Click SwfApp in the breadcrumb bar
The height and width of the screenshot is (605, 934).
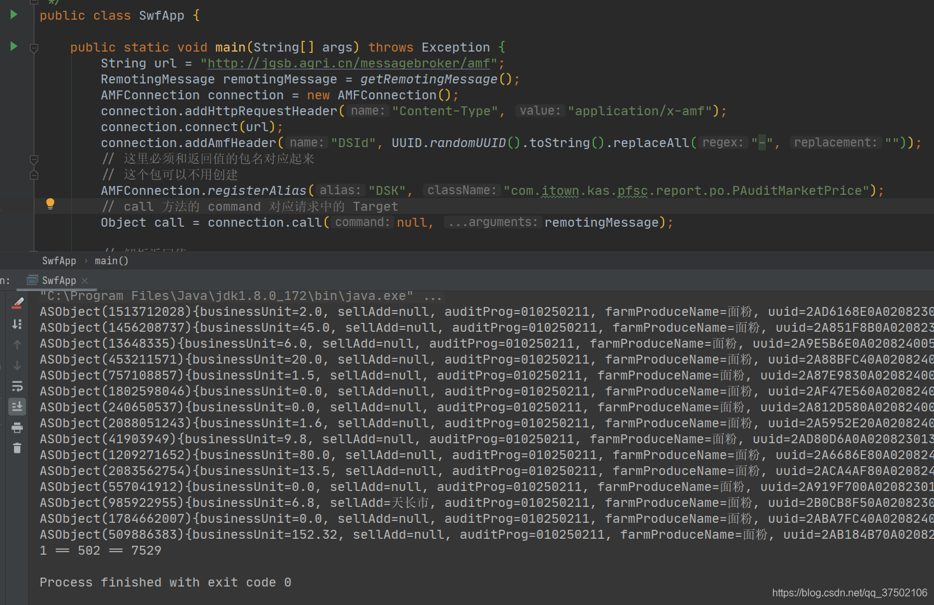59,260
